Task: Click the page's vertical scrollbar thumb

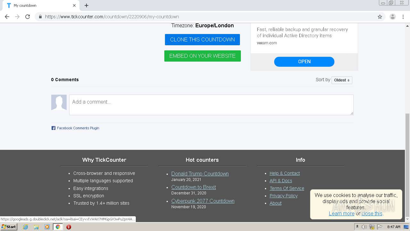Action: click(x=407, y=165)
